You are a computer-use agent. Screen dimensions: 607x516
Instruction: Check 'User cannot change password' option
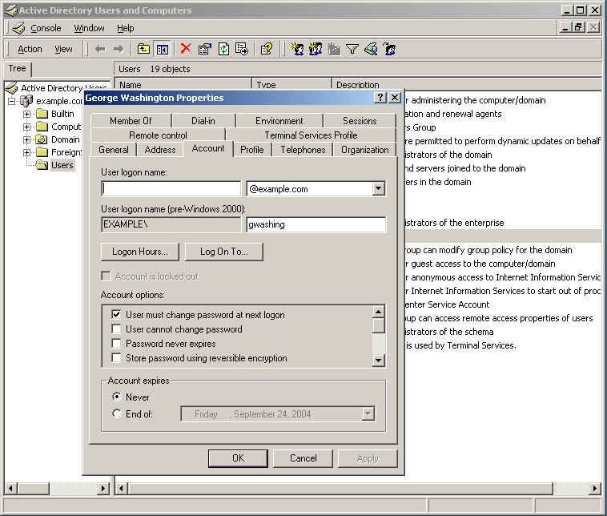116,329
